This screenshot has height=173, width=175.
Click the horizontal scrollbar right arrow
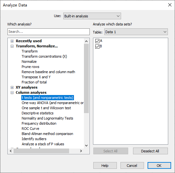tap(81, 151)
